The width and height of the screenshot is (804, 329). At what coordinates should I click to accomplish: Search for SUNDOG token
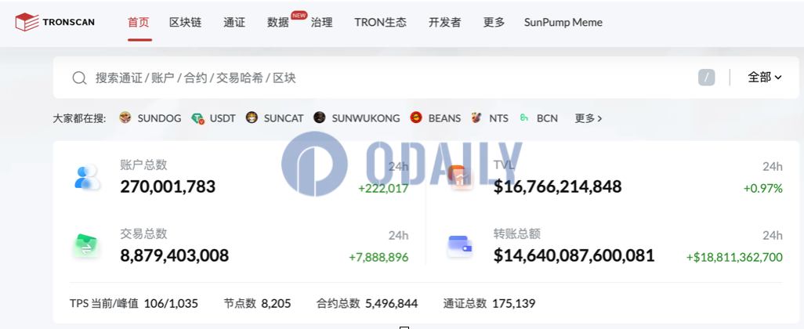[159, 118]
